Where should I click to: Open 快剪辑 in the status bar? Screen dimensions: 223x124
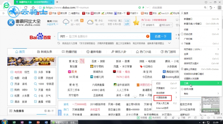pos(142,118)
